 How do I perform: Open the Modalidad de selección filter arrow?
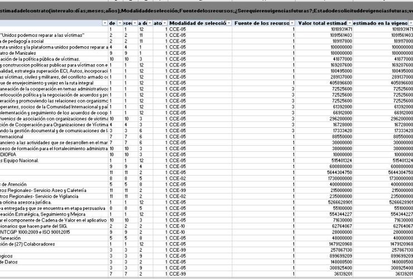pyautogui.click(x=229, y=23)
